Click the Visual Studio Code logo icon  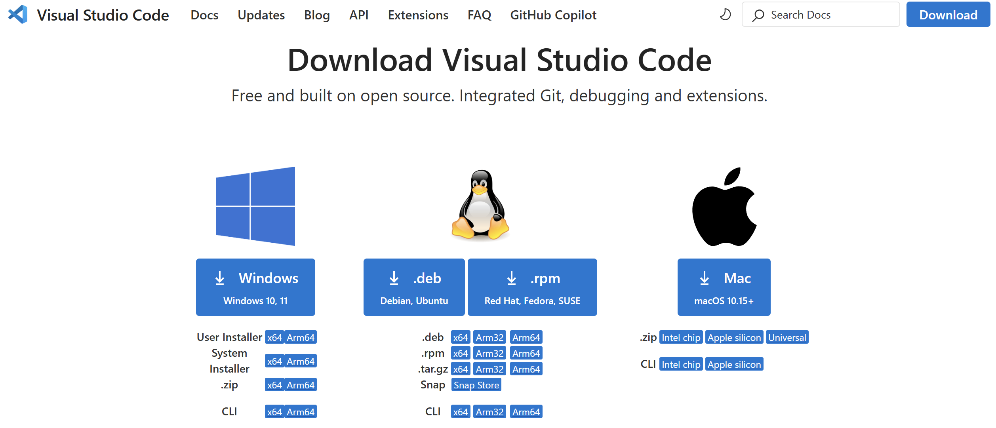pos(18,15)
